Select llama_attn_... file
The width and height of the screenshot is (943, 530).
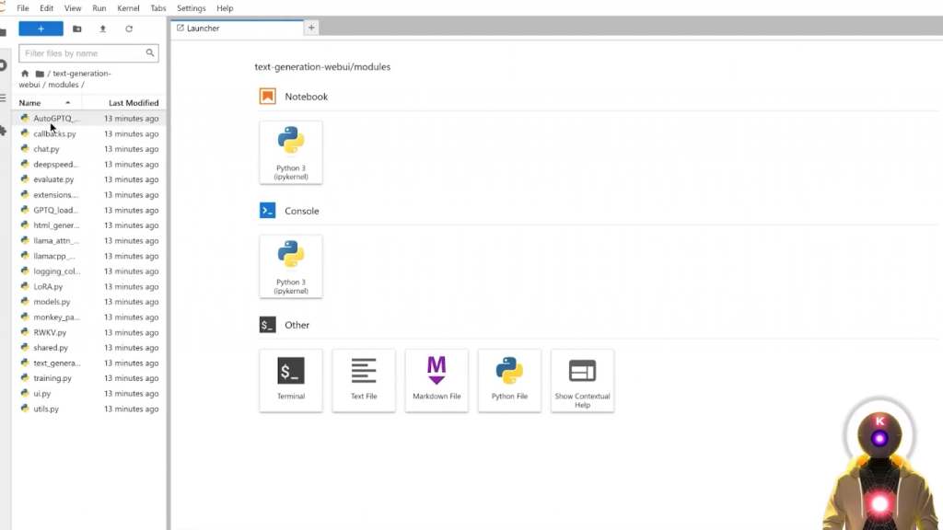click(x=89, y=240)
